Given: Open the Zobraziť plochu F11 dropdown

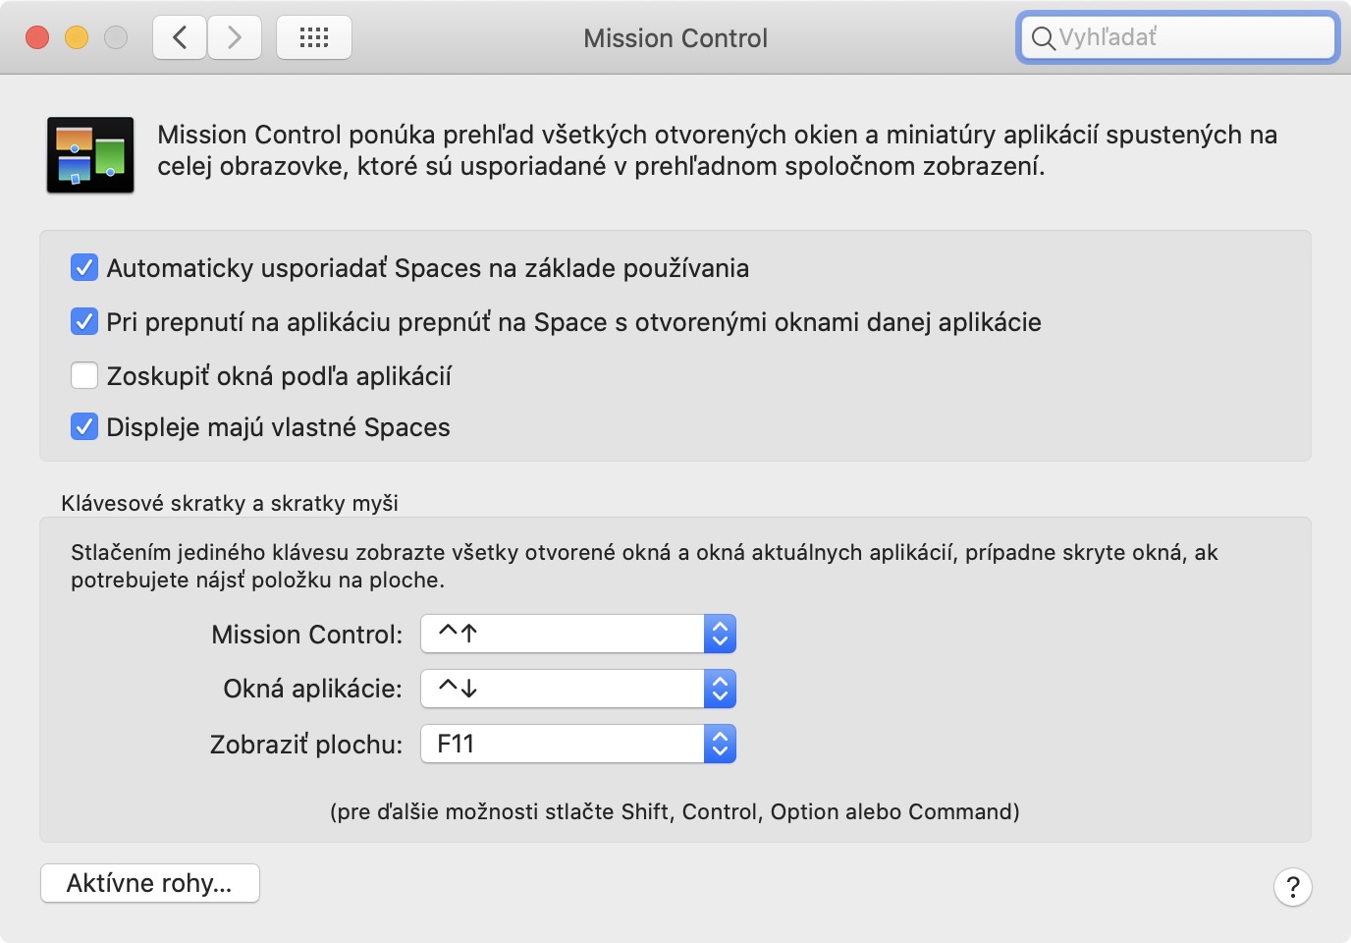Looking at the screenshot, I should click(x=578, y=744).
